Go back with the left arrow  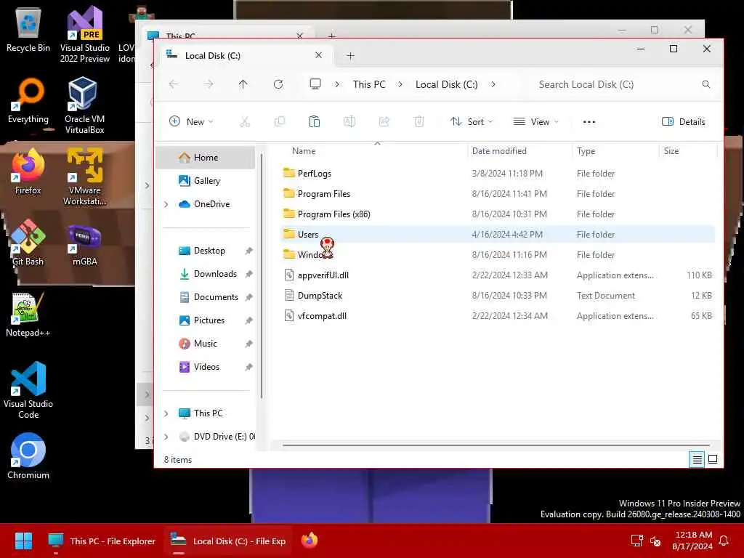174,84
